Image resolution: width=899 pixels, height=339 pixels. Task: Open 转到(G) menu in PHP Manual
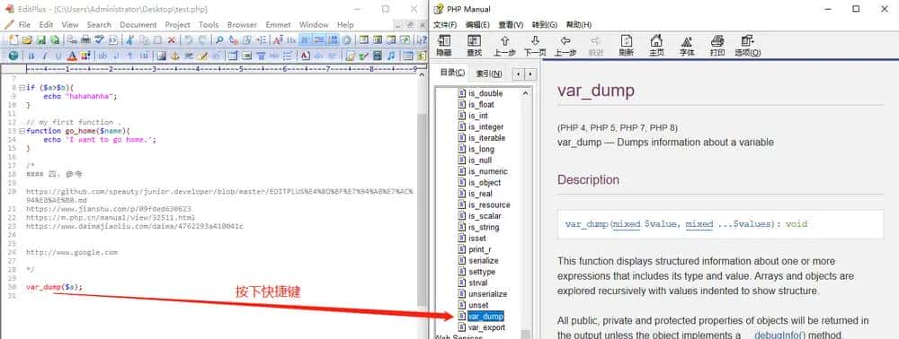pos(545,24)
